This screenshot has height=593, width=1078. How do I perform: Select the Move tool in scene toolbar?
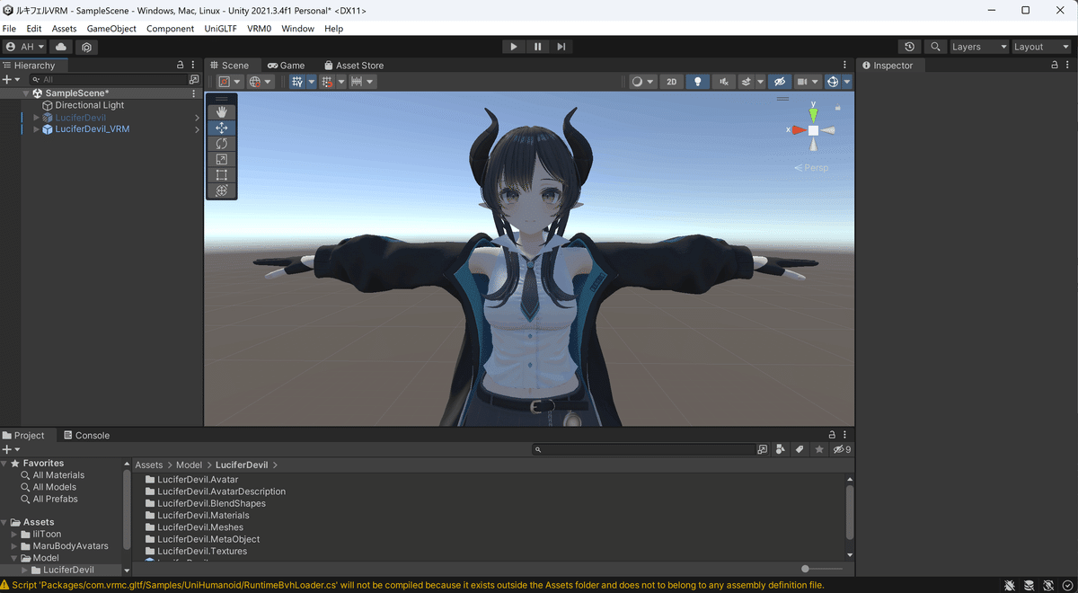click(x=222, y=128)
